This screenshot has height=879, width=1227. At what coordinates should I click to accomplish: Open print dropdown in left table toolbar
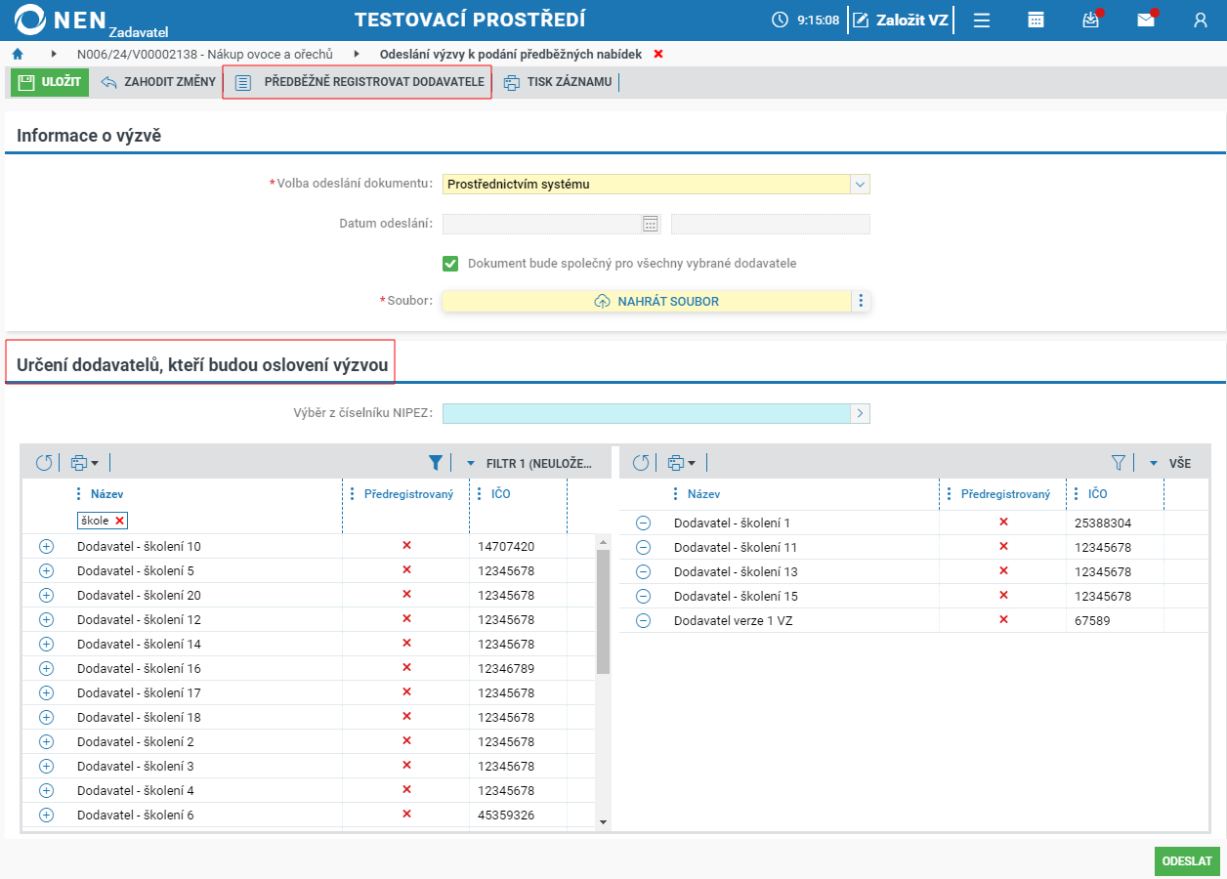click(85, 463)
